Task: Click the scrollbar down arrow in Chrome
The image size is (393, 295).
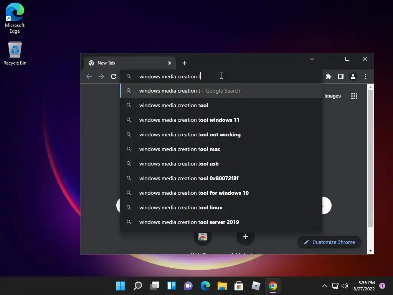Action: [x=370, y=251]
